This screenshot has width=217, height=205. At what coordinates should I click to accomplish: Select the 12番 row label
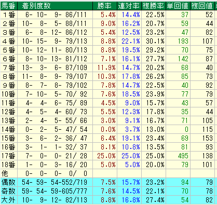(x=9, y=112)
